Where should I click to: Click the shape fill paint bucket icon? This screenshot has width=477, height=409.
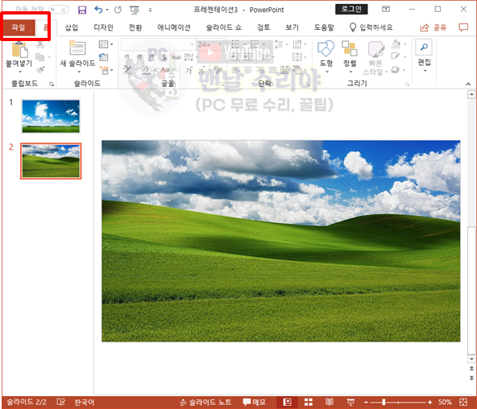coord(396,44)
